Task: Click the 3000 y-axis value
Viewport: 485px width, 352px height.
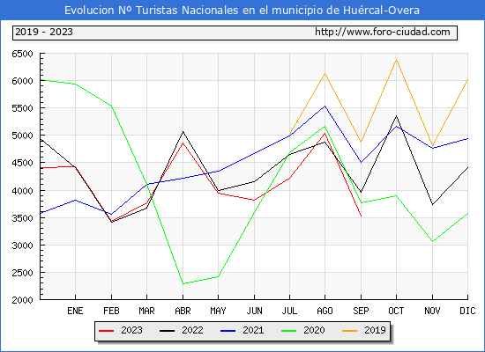Action: point(22,246)
